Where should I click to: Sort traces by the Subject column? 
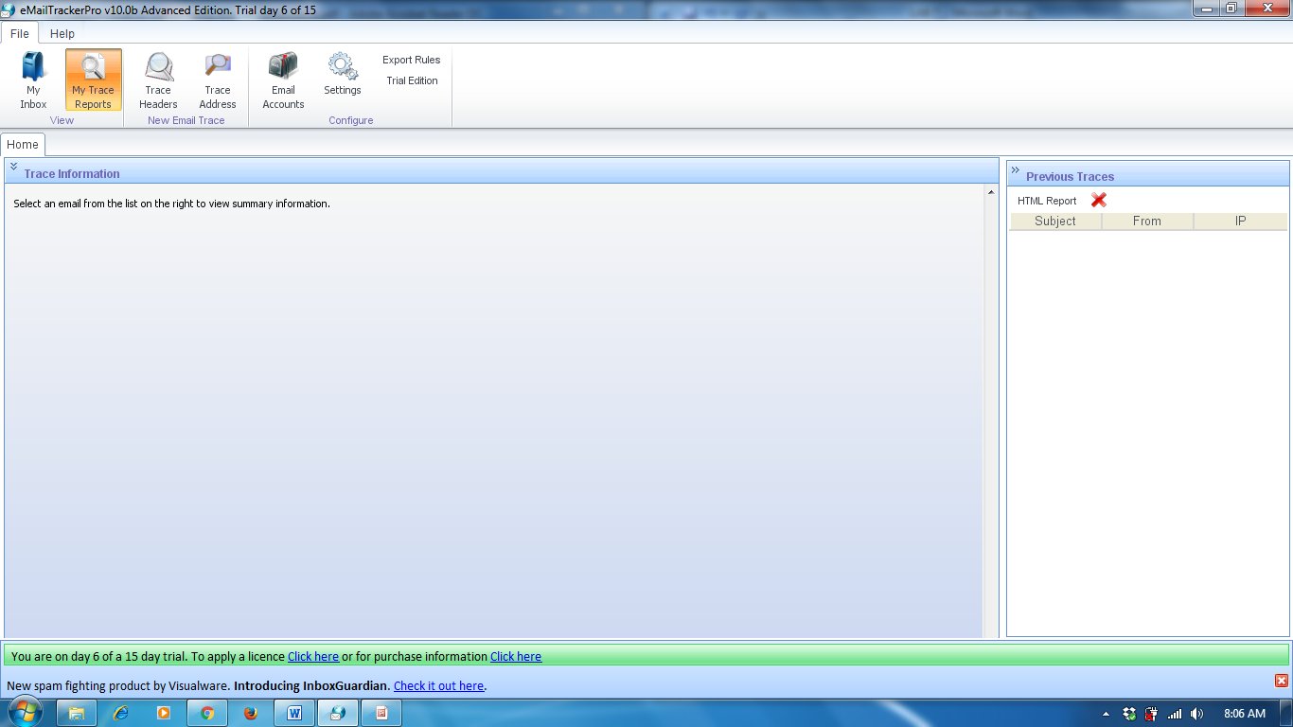(x=1055, y=221)
